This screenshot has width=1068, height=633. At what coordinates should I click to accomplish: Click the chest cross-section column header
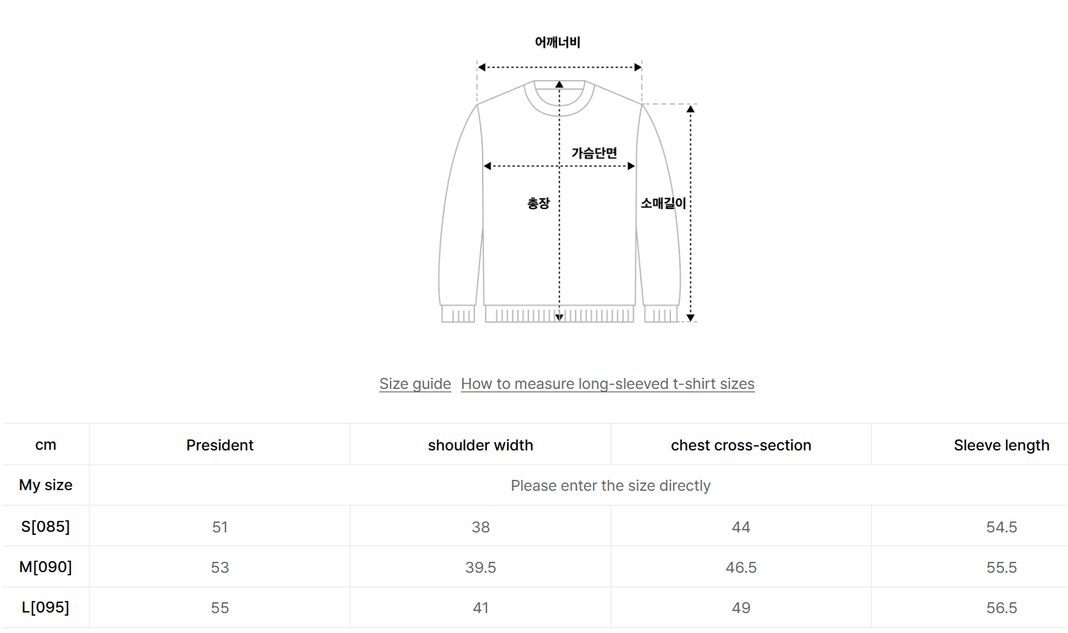click(x=741, y=445)
